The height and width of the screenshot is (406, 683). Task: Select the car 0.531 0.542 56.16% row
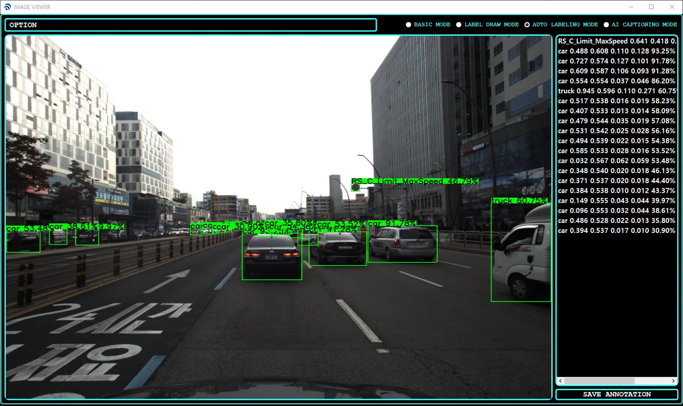pyautogui.click(x=617, y=131)
